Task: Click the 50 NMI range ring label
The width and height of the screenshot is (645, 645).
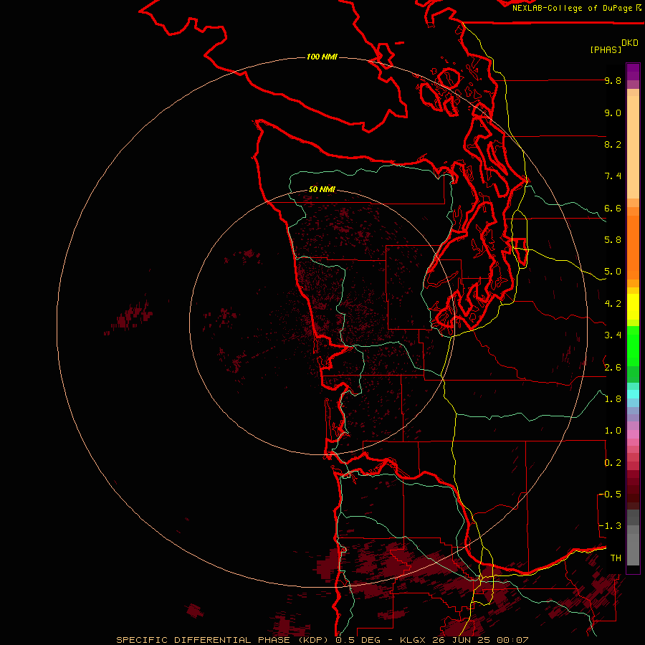Action: tap(322, 189)
